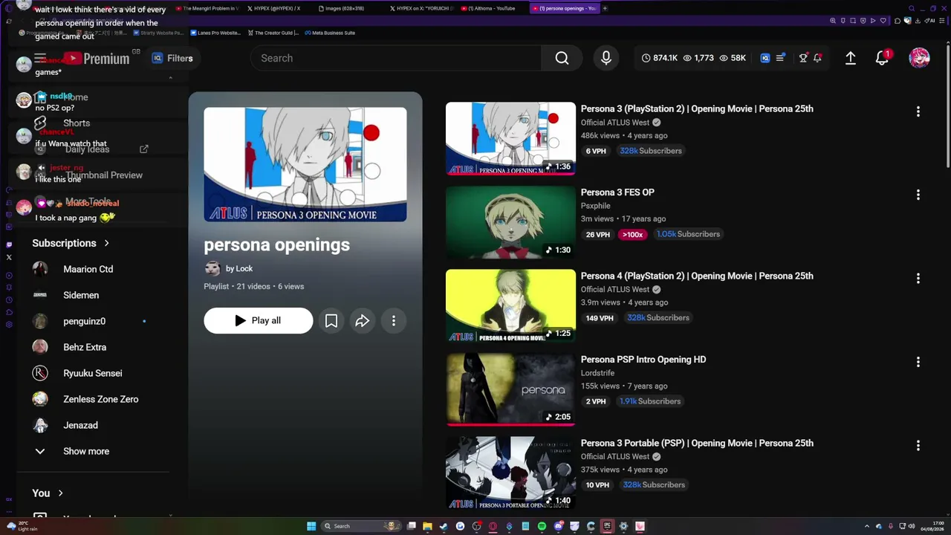Open Persona 4 opening movie thumbnail
Image resolution: width=951 pixels, height=535 pixels.
pos(510,305)
